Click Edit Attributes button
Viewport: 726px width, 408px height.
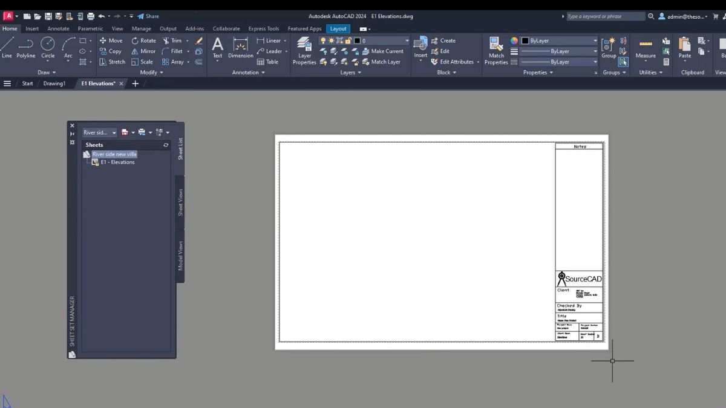click(453, 62)
